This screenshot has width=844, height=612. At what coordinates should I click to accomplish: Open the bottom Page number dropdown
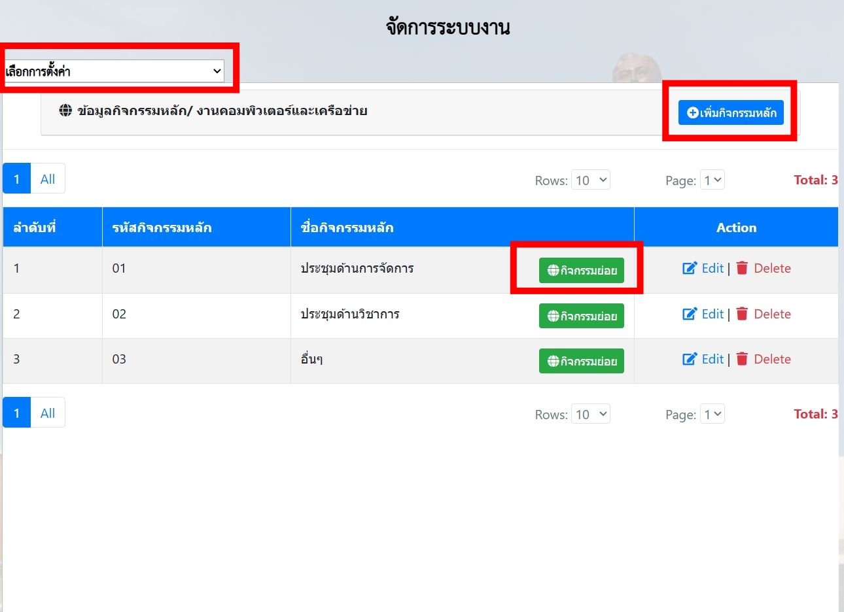(712, 414)
